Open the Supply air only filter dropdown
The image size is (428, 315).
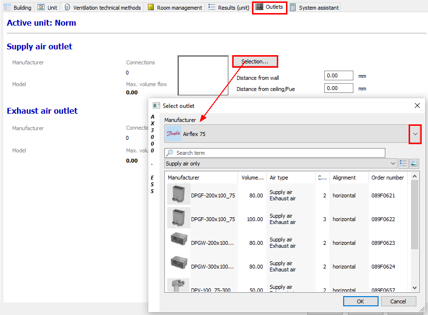[x=280, y=164]
